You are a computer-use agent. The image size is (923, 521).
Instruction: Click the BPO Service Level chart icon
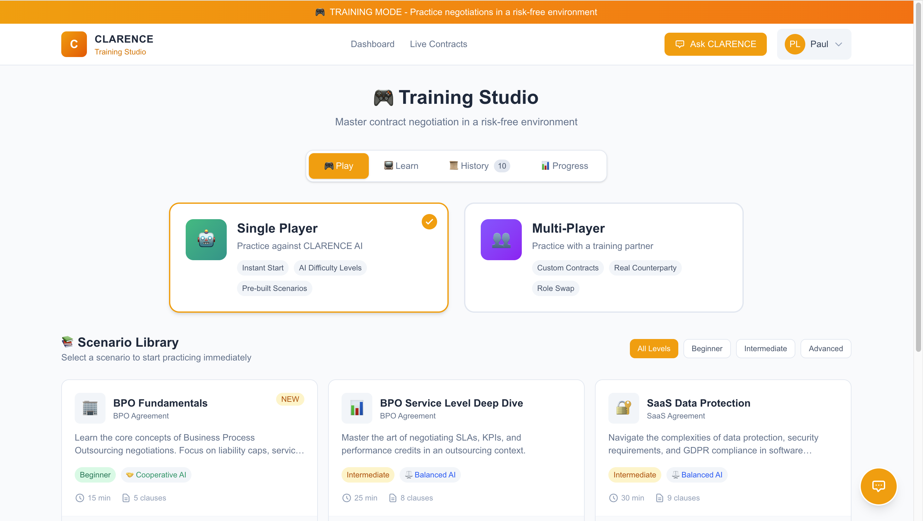coord(357,408)
